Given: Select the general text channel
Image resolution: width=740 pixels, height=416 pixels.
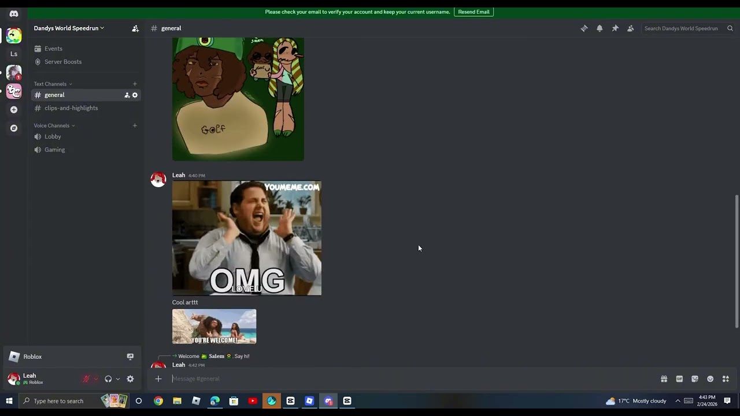Looking at the screenshot, I should pyautogui.click(x=86, y=95).
